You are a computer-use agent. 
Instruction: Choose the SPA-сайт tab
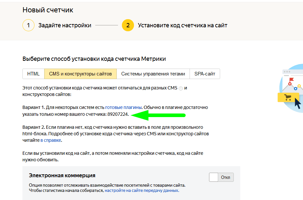205,74
